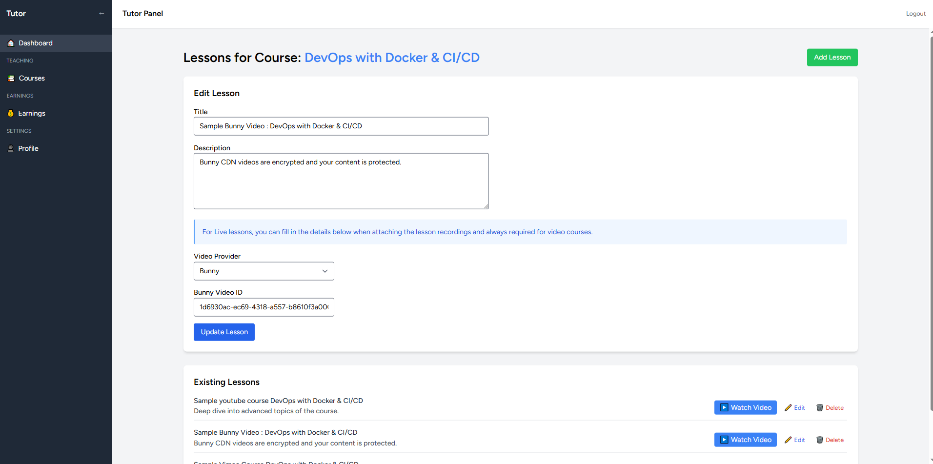Delete the Sample youtube course lesson
Screen dimensions: 933x464
(x=830, y=408)
